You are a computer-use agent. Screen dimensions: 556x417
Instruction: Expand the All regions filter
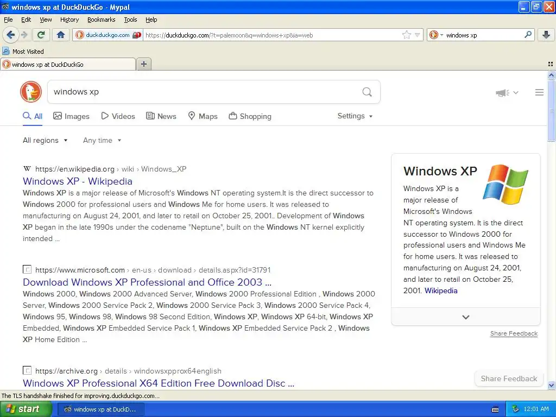(x=45, y=141)
